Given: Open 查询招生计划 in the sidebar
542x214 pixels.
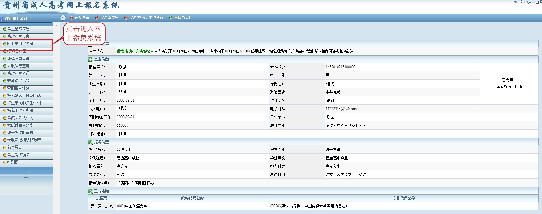Looking at the screenshot, I should click(x=18, y=88).
